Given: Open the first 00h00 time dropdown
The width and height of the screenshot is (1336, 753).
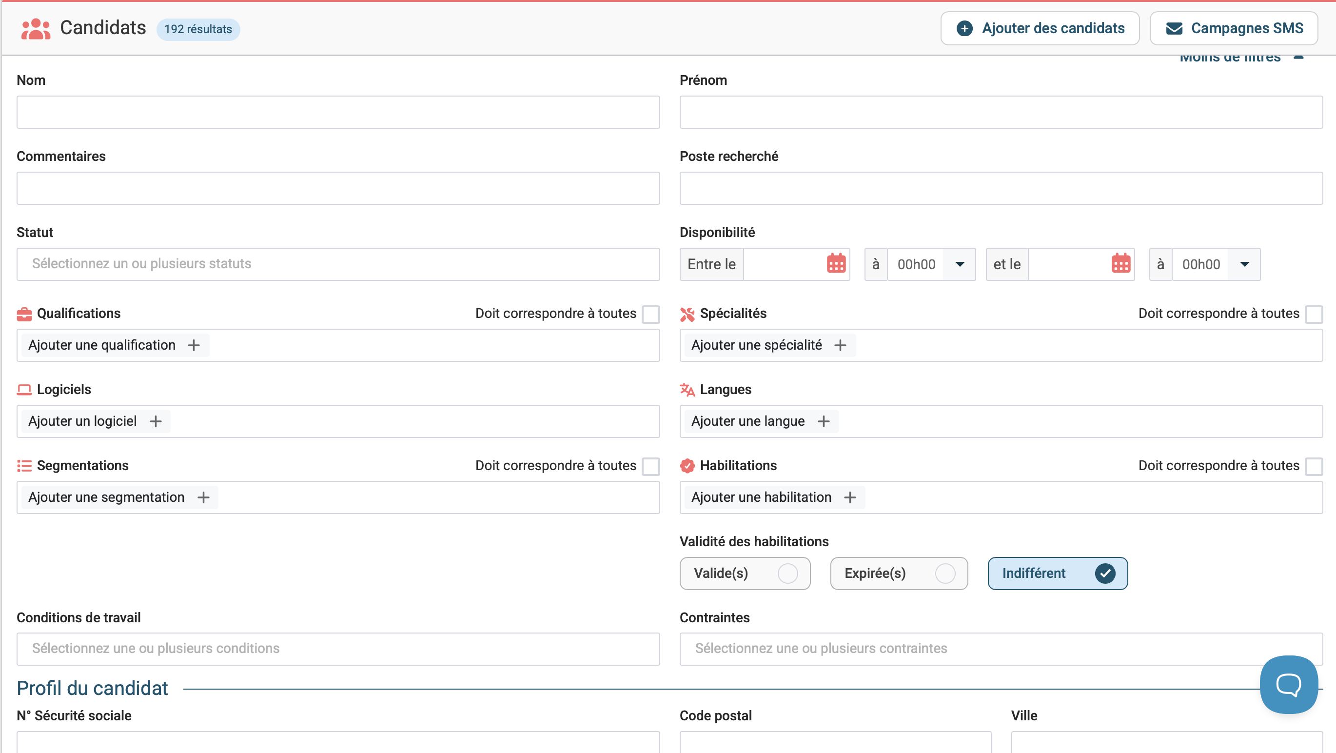Looking at the screenshot, I should [960, 264].
